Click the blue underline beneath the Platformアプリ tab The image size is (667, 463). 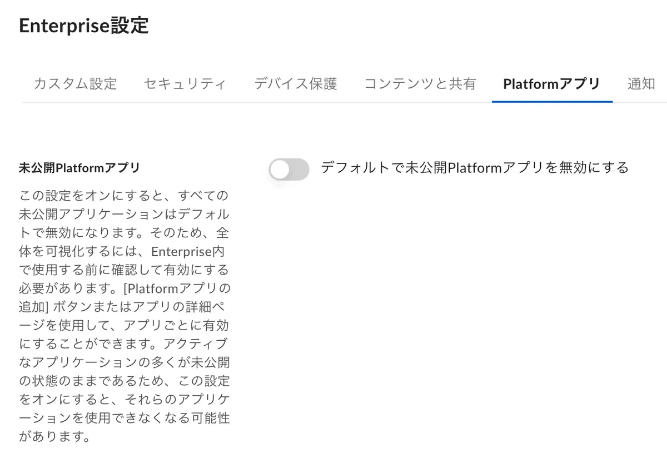pyautogui.click(x=552, y=102)
